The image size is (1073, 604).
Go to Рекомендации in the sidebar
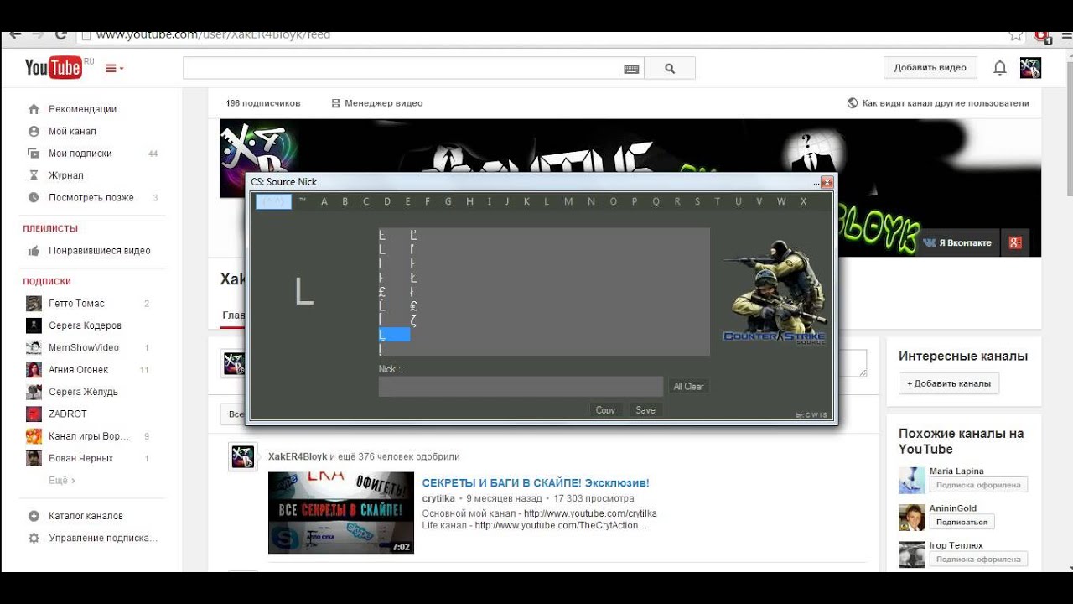[x=82, y=109]
